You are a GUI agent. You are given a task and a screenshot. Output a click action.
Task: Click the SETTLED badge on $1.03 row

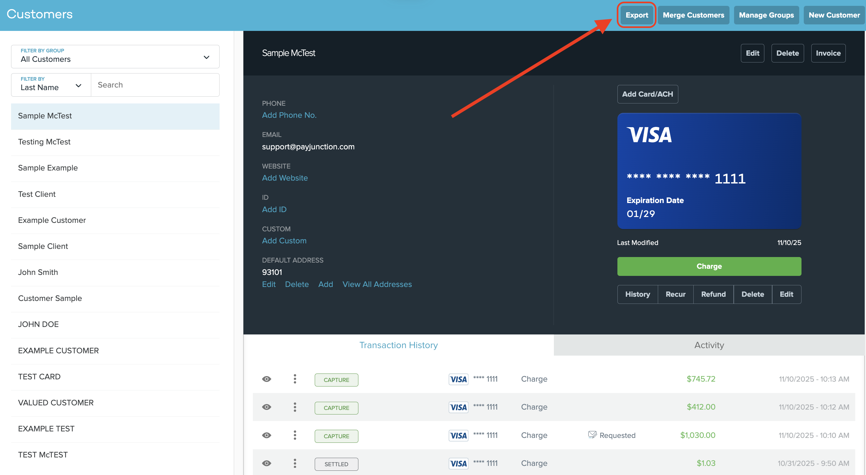point(336,464)
